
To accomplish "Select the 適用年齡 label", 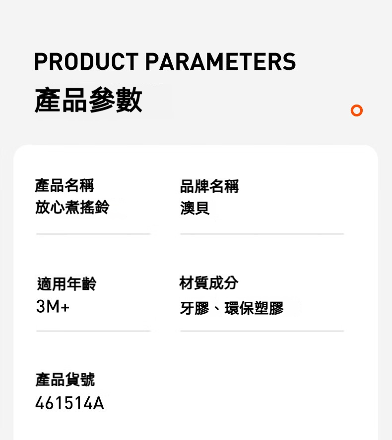I will [66, 283].
